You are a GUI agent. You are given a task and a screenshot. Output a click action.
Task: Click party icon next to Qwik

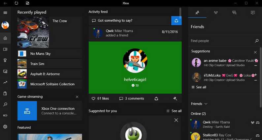253,123
